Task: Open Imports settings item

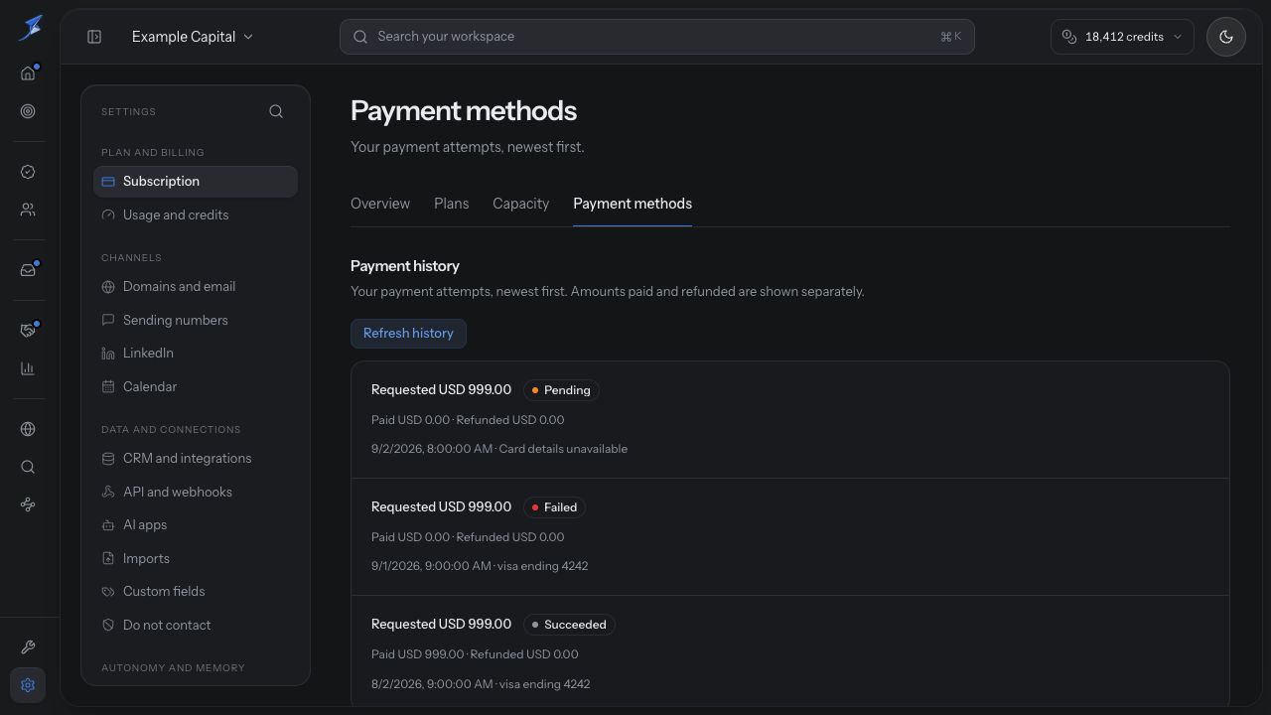Action: point(196,559)
